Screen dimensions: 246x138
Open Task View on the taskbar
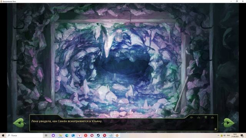[x=46, y=135]
